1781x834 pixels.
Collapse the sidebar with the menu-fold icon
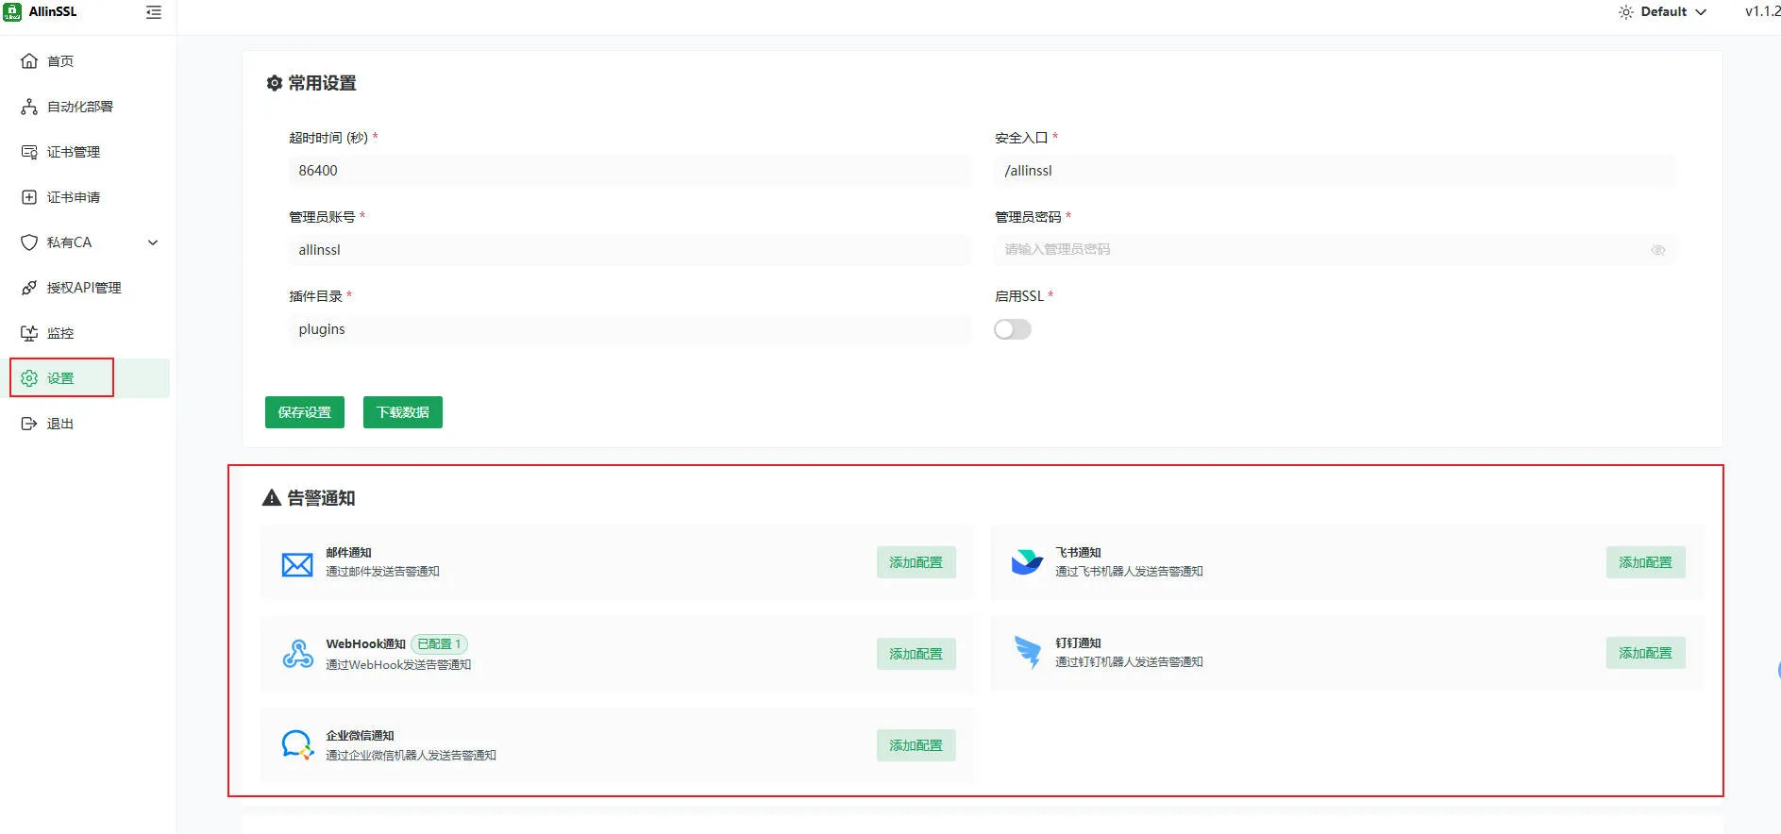(154, 12)
